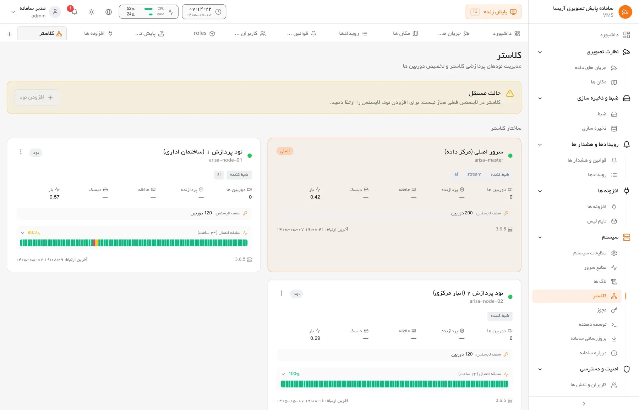This screenshot has height=410, width=639.
Task: Toggle the light/dark theme sun icon
Action: [92, 12]
